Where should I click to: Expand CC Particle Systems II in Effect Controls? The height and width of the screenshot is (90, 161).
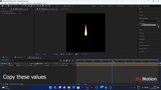coord(1,13)
